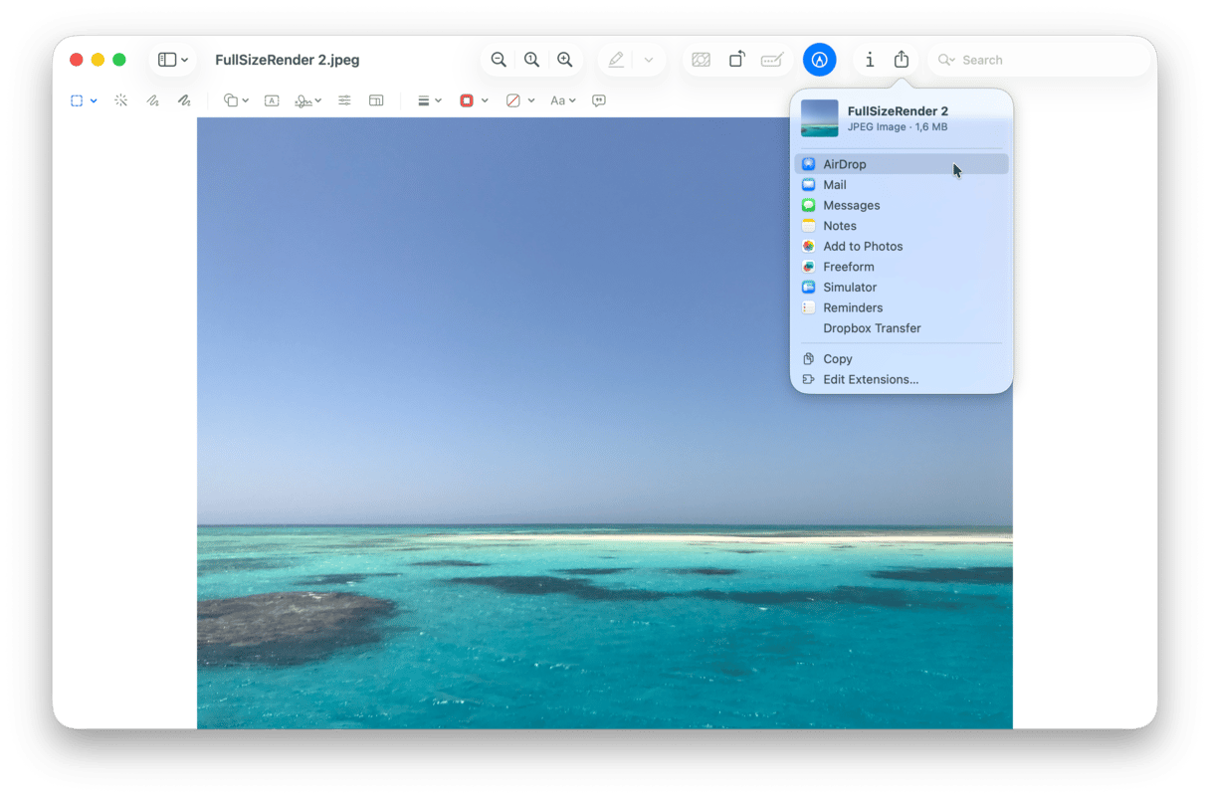Expand the Shapes tool dropdown
1210x798 pixels.
[x=236, y=100]
